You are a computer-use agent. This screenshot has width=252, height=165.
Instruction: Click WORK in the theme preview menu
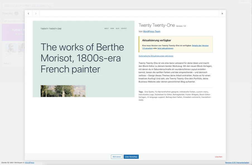(x=112, y=28)
